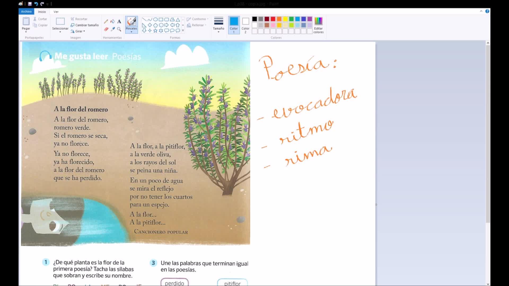Open Editar colores dialog
509x286 pixels.
tap(318, 25)
